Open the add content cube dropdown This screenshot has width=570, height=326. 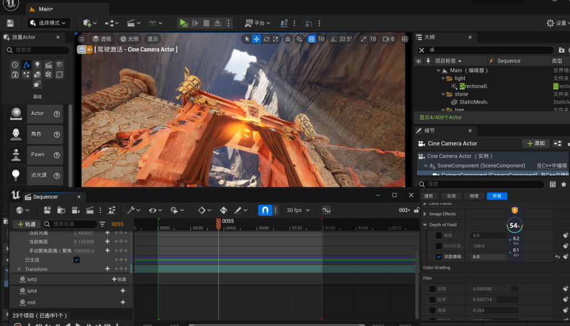click(x=90, y=23)
